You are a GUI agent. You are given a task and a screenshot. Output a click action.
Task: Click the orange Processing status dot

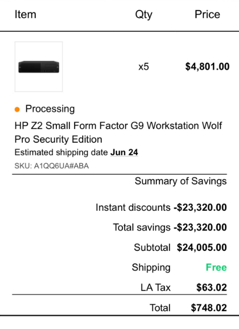(17, 109)
